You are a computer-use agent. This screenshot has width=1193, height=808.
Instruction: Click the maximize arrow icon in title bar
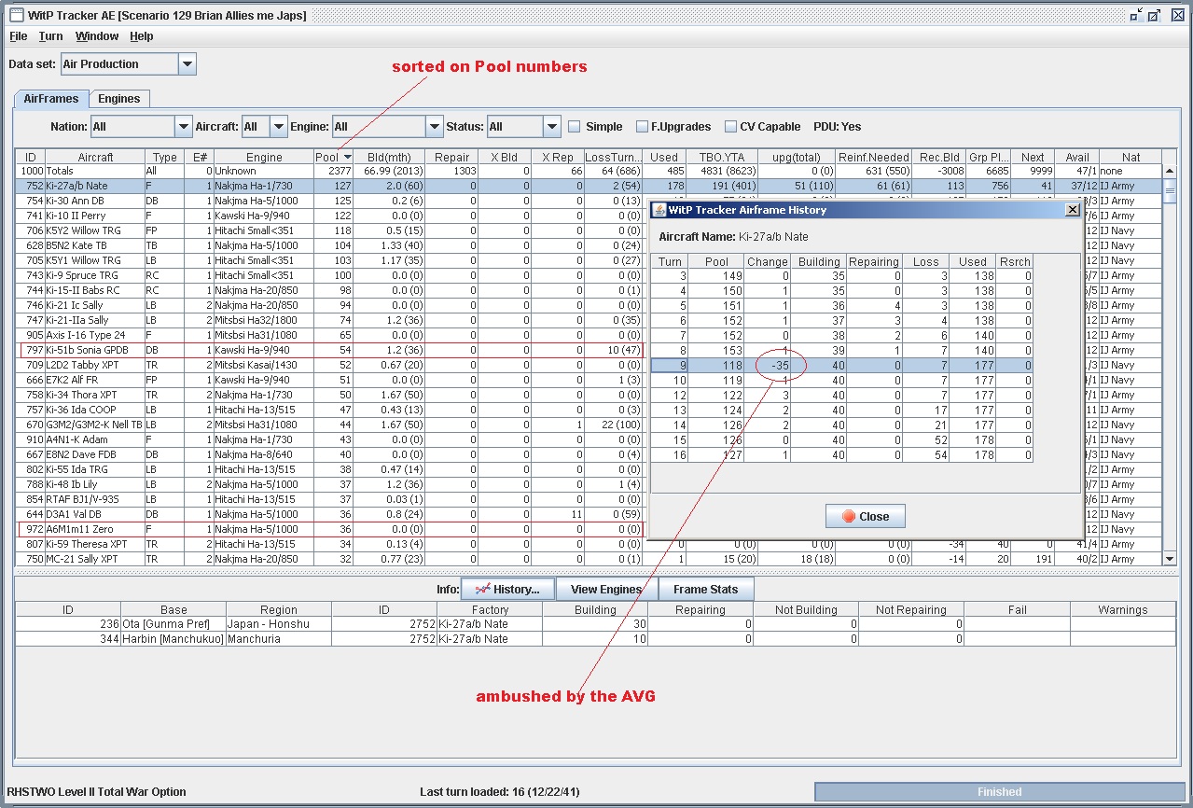click(1155, 15)
